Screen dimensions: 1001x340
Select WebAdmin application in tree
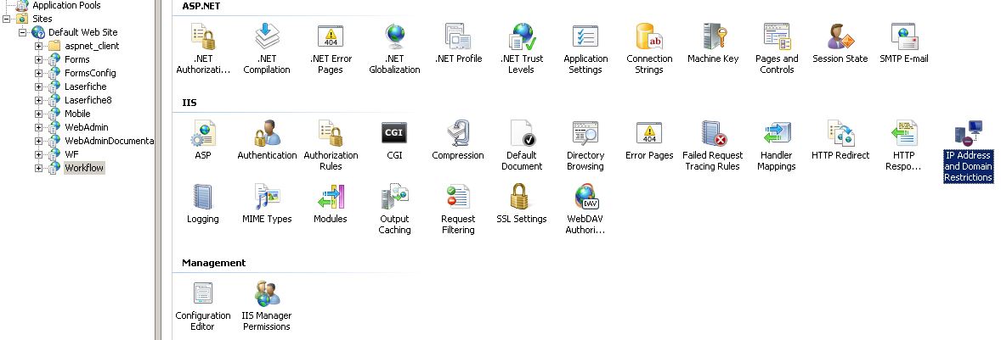[86, 127]
